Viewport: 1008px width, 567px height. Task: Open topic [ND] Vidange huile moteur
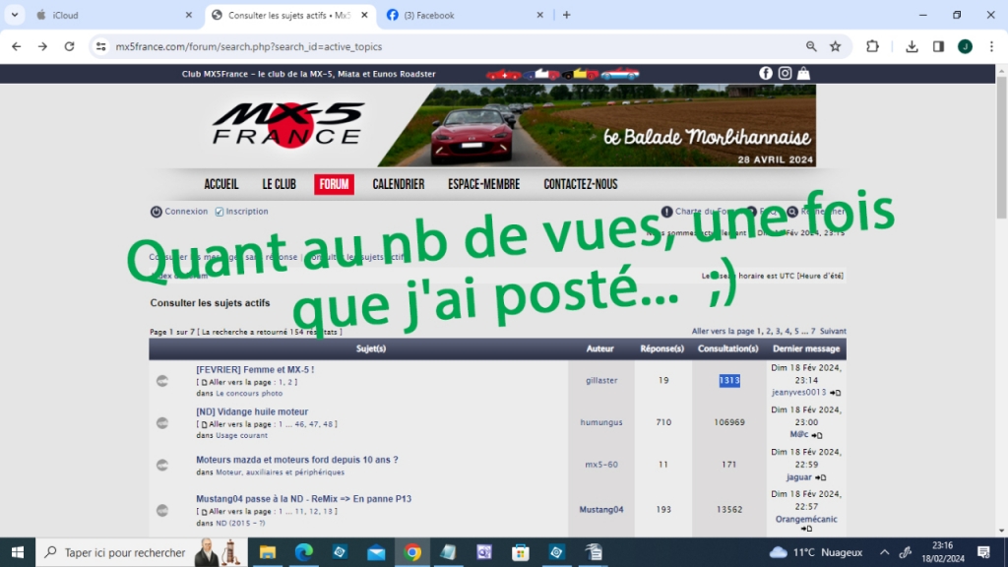coord(252,412)
